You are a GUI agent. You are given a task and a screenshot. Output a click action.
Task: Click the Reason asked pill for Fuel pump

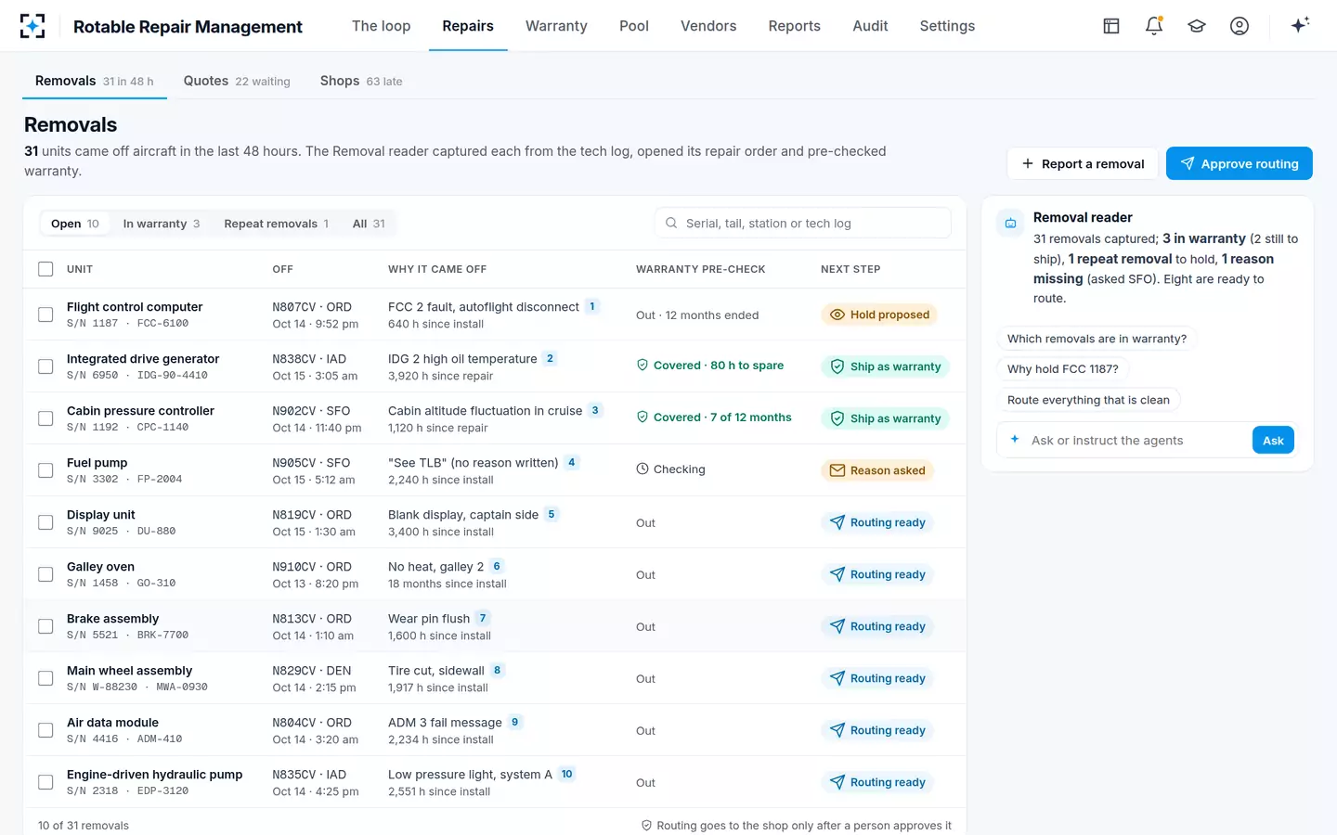[x=877, y=470]
